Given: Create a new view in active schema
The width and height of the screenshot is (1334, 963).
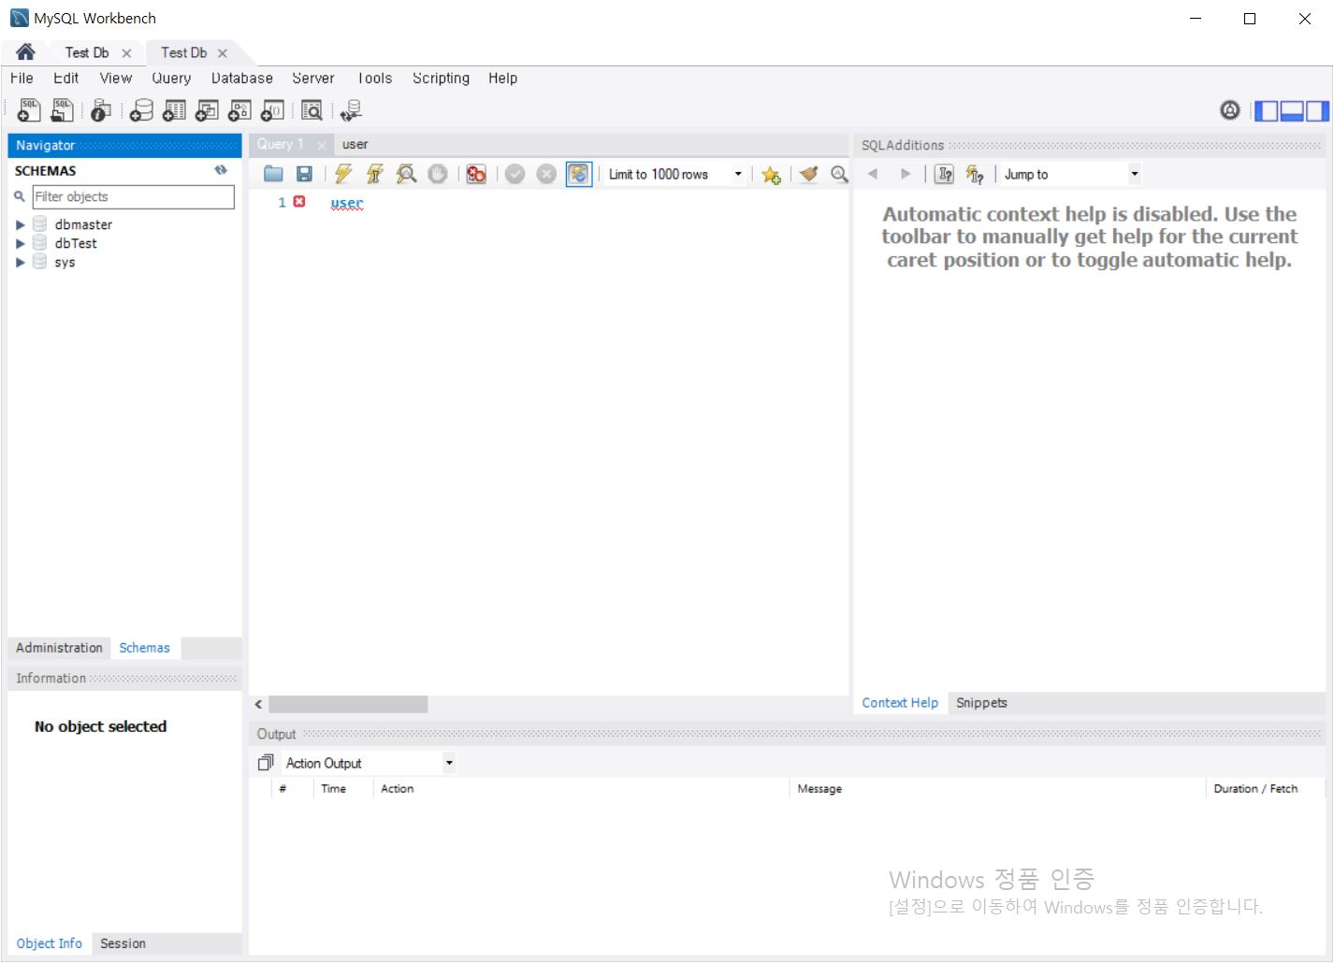Looking at the screenshot, I should [207, 110].
